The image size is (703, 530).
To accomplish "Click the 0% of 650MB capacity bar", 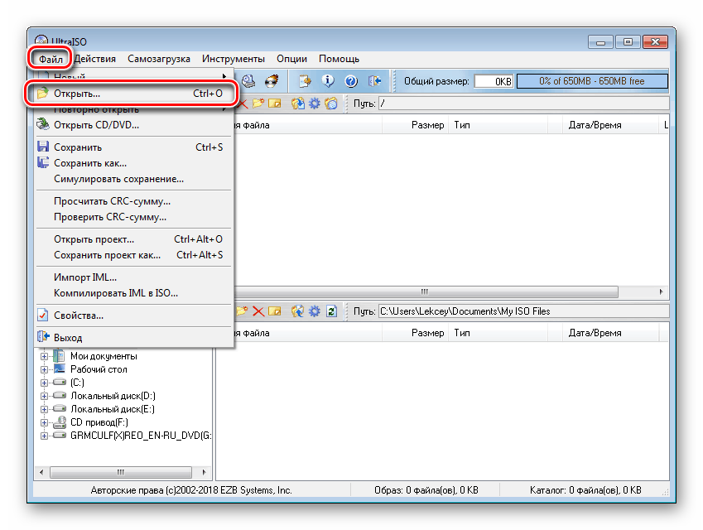I will pyautogui.click(x=592, y=81).
